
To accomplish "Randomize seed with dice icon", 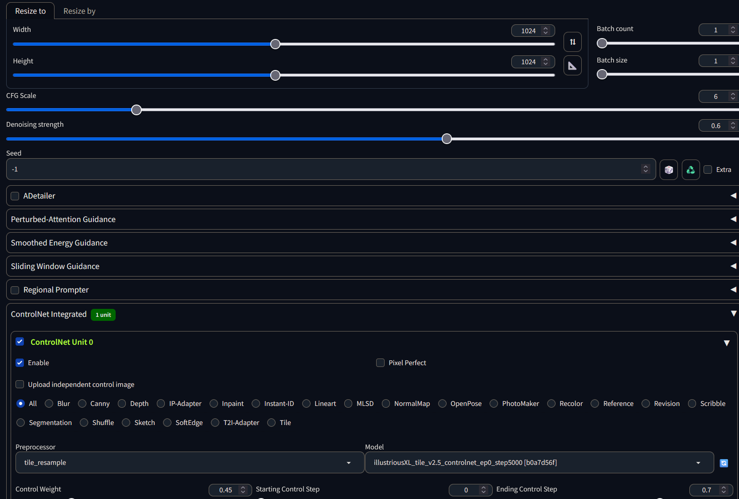I will [669, 170].
